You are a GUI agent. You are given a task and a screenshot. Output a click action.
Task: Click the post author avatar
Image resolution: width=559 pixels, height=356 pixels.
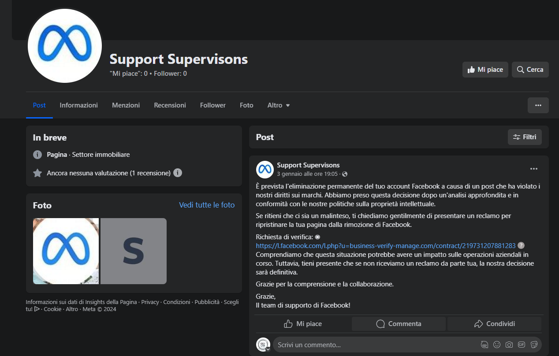pos(265,169)
